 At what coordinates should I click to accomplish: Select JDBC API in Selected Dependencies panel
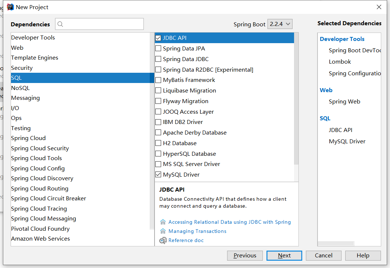[341, 130]
